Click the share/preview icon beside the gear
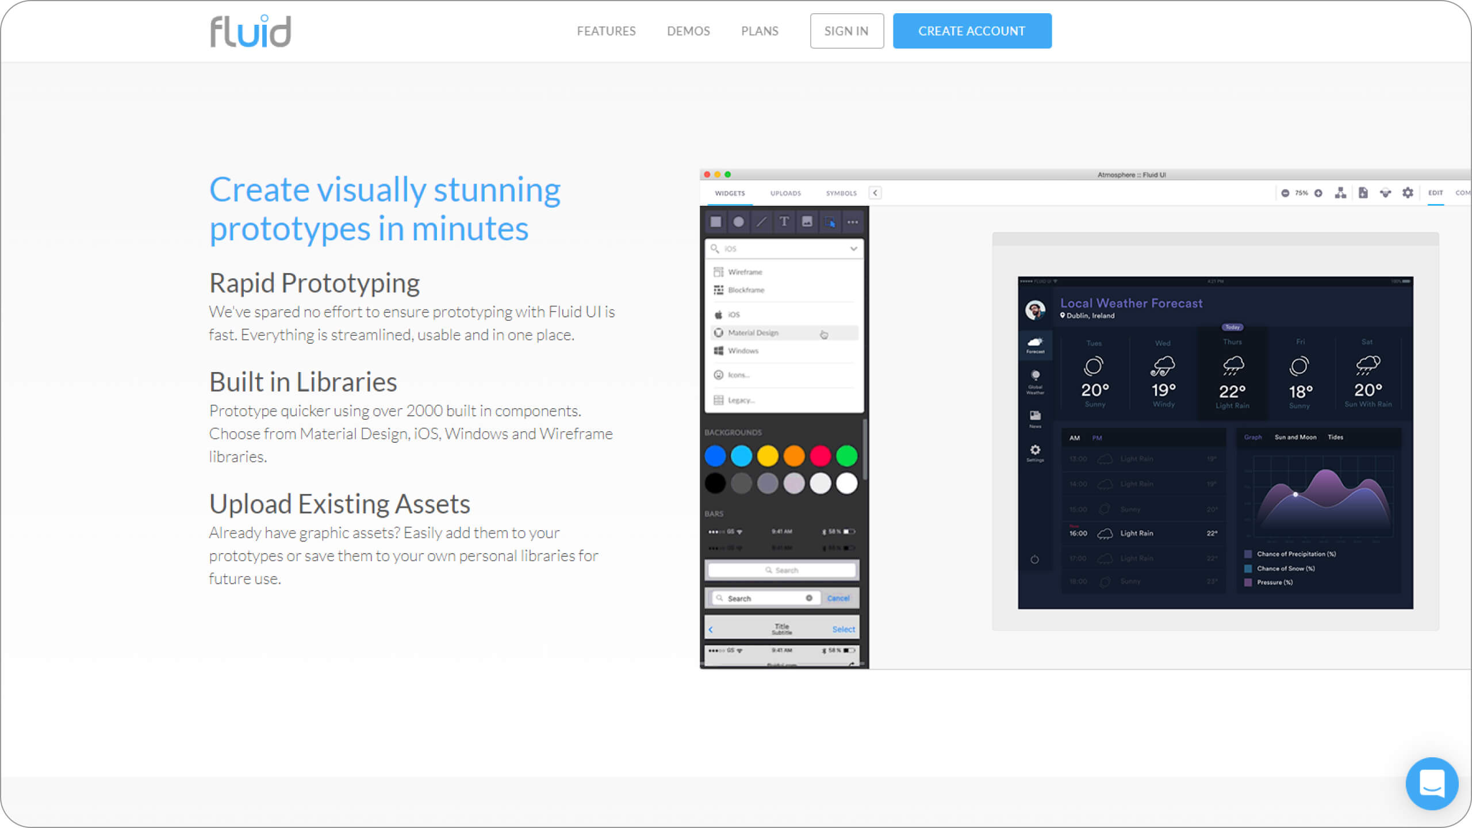This screenshot has width=1472, height=828. pos(1386,193)
